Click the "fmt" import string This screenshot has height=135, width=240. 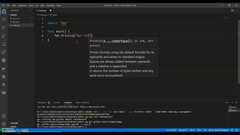[x=64, y=23]
